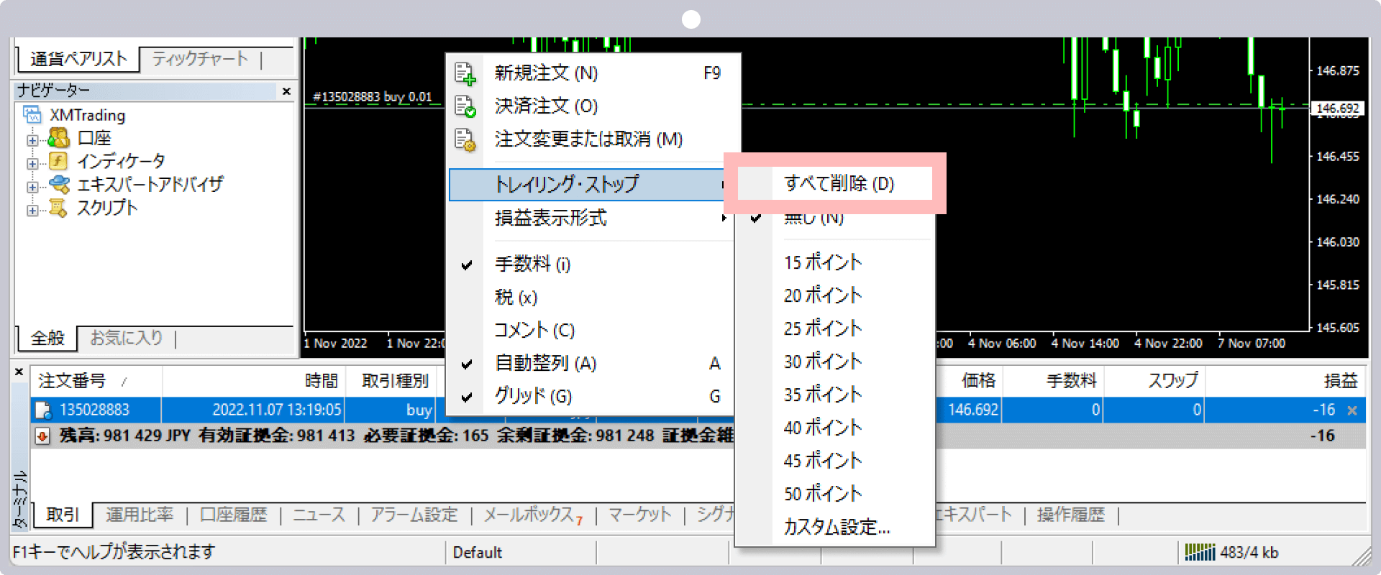Screen dimensions: 1381x575
Task: Click the Close Order (決済注文) icon
Action: pyautogui.click(x=465, y=106)
